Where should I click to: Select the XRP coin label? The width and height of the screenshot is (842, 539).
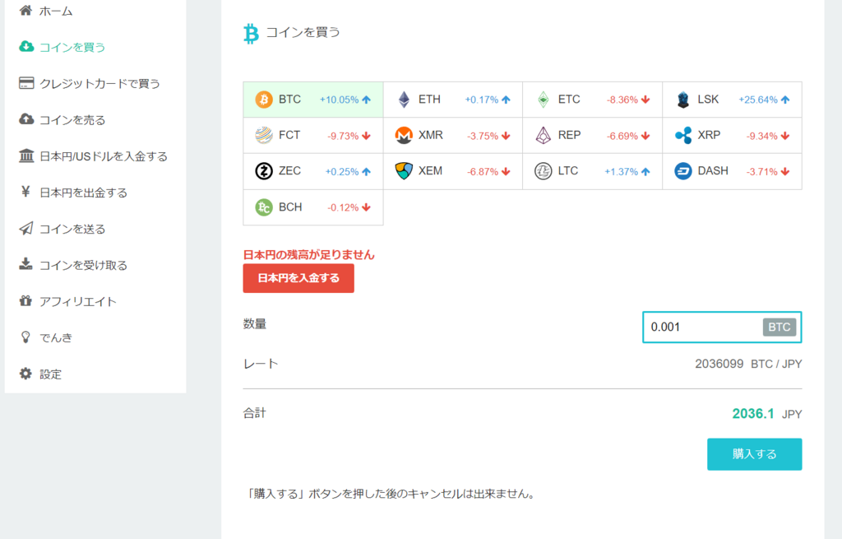pos(709,136)
